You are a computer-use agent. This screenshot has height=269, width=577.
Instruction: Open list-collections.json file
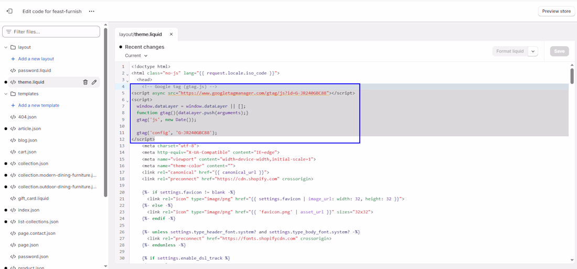[38, 222]
